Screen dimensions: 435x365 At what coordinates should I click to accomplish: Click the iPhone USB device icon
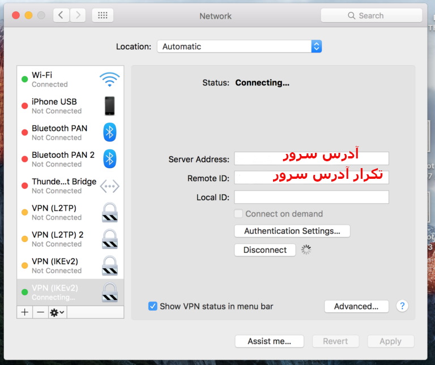point(109,106)
